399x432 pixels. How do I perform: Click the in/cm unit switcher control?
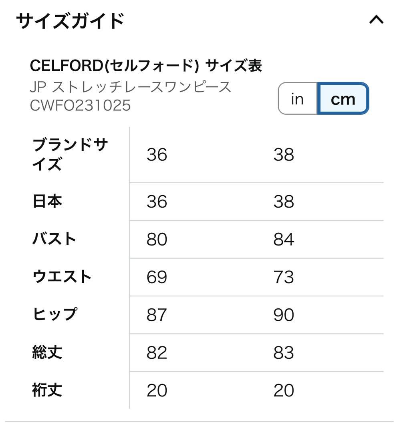(x=322, y=99)
